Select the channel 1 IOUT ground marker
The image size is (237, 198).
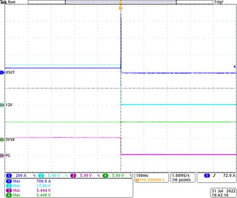click(x=2, y=72)
